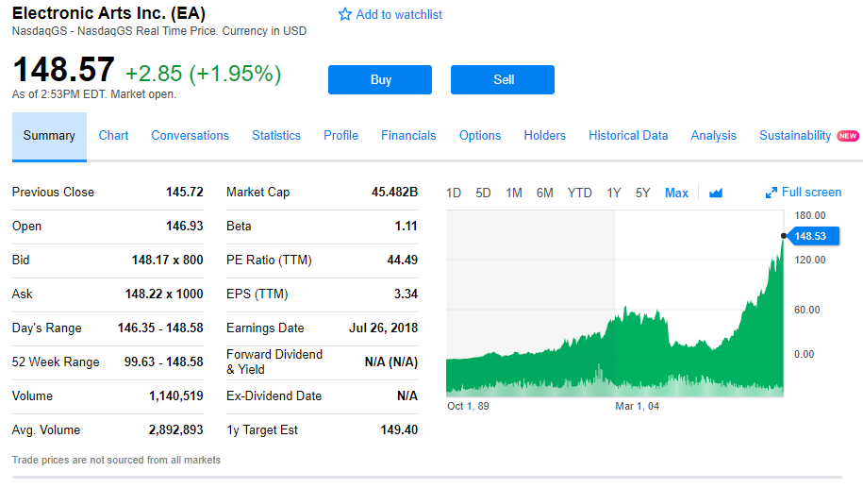
Task: Select the Options tab
Action: tap(480, 135)
